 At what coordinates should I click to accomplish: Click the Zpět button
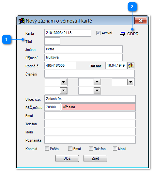click(95, 158)
